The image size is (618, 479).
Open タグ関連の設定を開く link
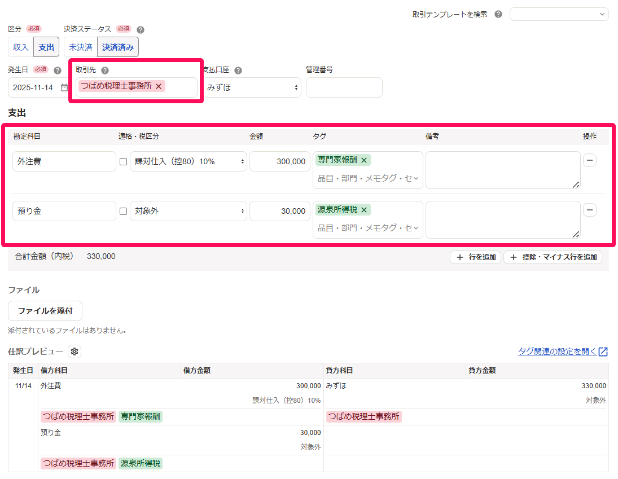coord(557,351)
